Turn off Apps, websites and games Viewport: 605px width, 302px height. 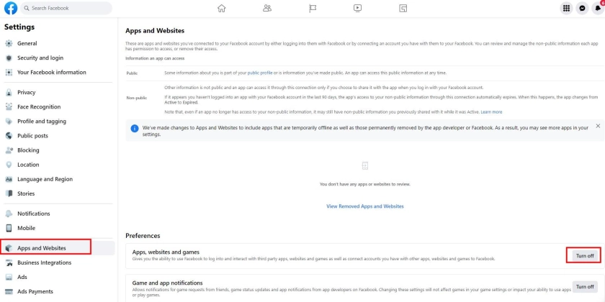pyautogui.click(x=584, y=255)
